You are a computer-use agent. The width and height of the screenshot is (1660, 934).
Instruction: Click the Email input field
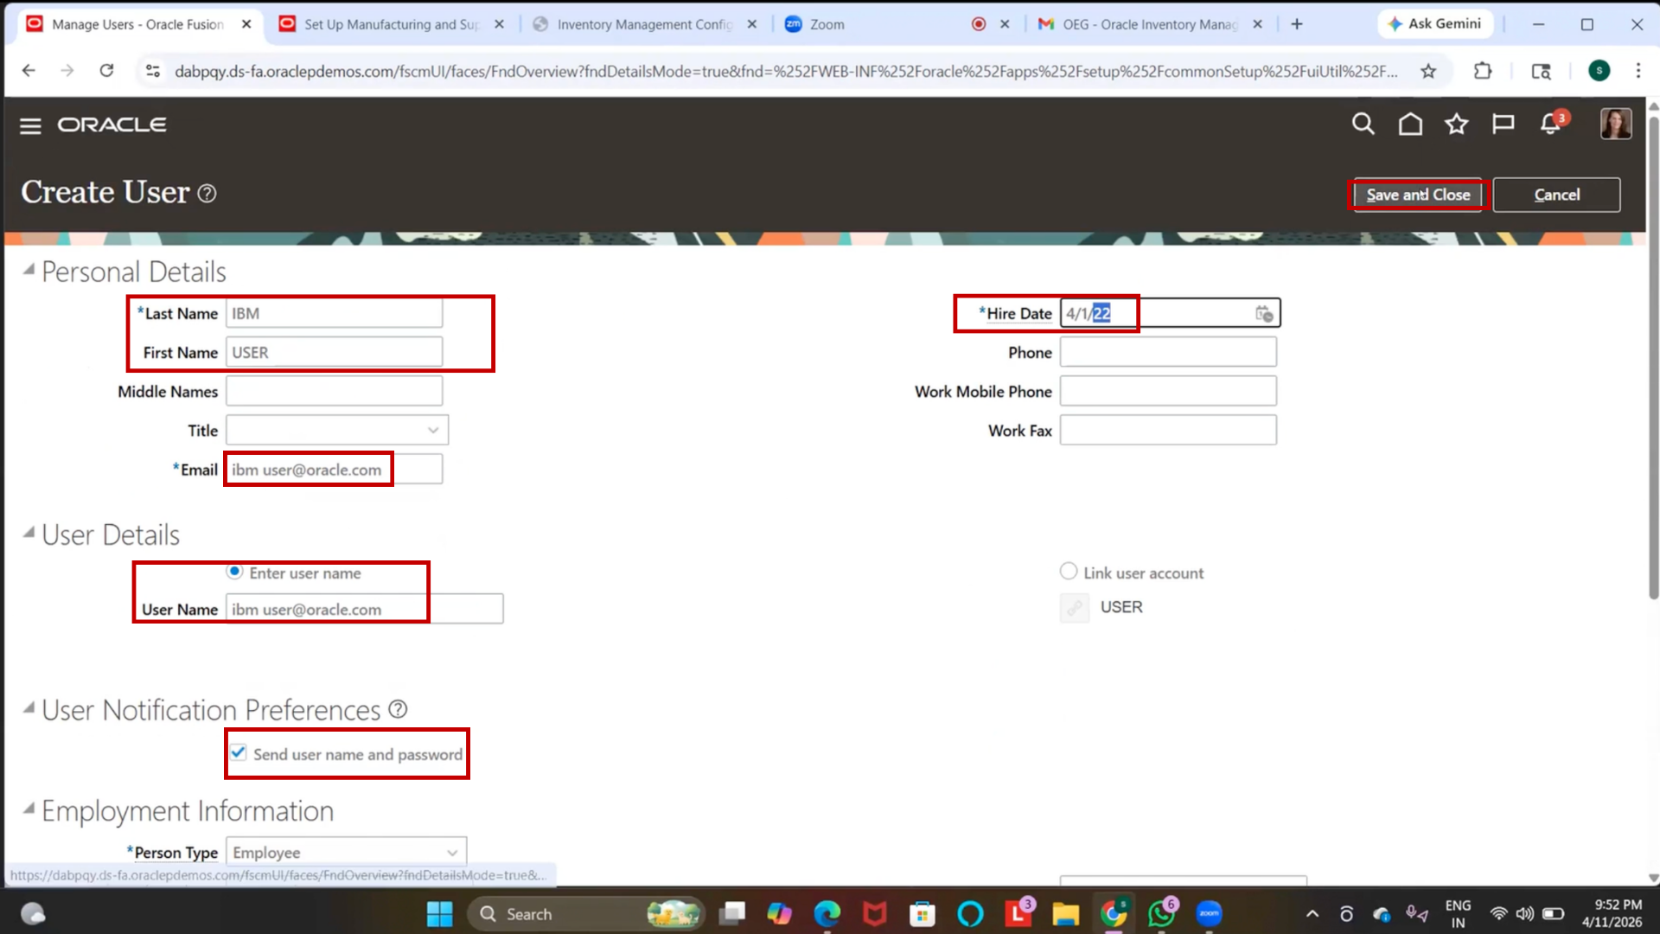coord(334,470)
